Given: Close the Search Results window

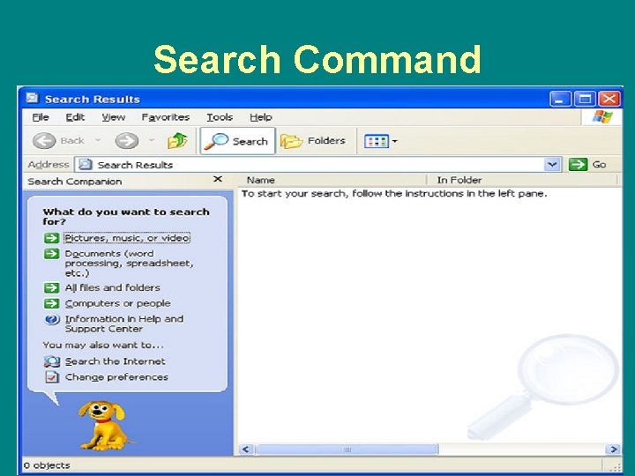Looking at the screenshot, I should coord(609,99).
